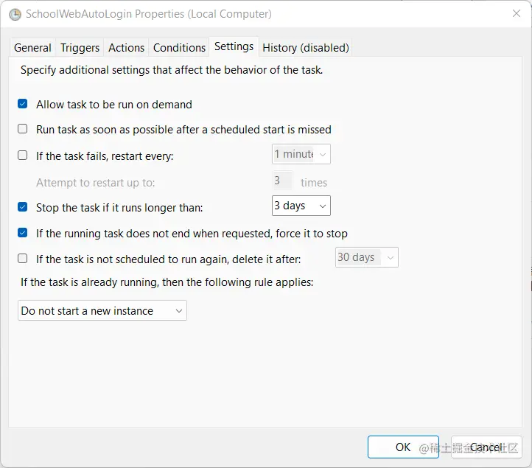The width and height of the screenshot is (532, 468).
Task: Click the OK button
Action: click(403, 447)
